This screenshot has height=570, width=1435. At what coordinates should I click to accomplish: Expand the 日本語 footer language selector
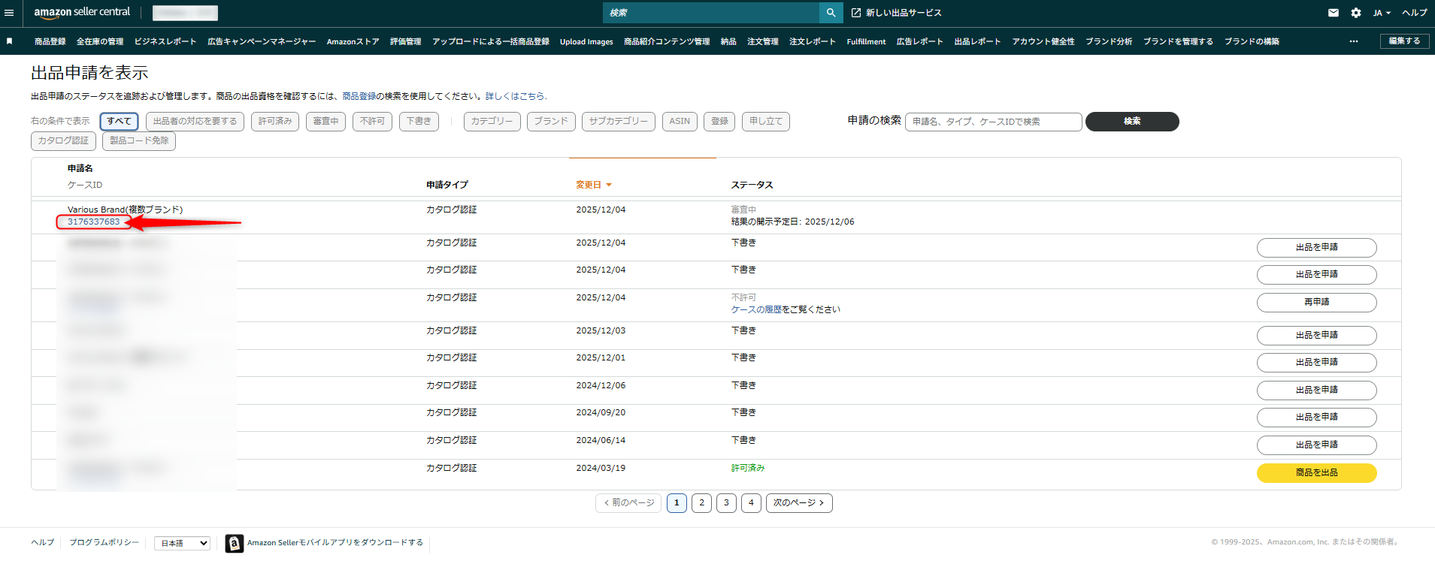click(182, 543)
